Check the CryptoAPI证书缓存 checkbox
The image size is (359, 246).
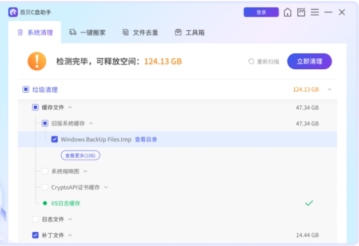pos(45,187)
